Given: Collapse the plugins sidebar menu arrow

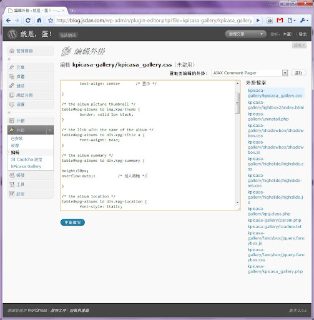Looking at the screenshot, I should (50, 130).
